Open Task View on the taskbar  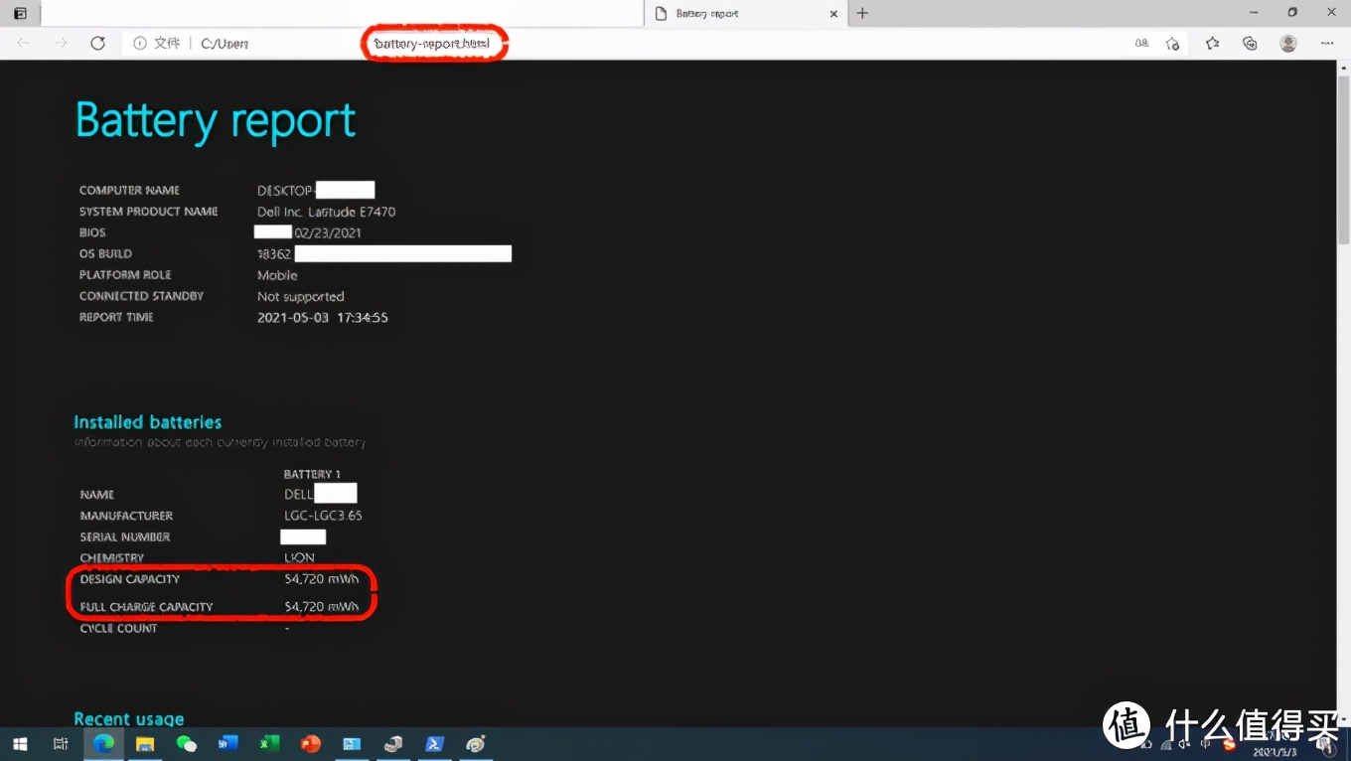click(61, 743)
